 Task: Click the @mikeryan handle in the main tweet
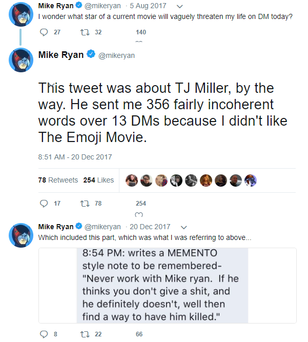click(116, 55)
